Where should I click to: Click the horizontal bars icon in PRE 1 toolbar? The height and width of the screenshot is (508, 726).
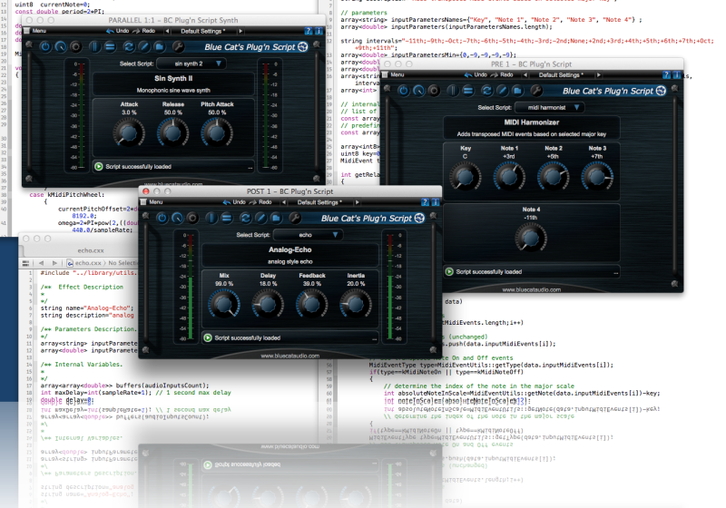point(468,91)
